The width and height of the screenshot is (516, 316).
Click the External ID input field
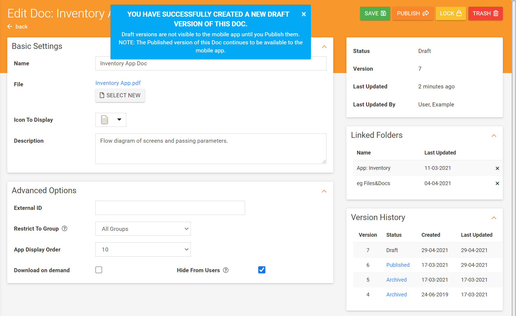tap(170, 208)
